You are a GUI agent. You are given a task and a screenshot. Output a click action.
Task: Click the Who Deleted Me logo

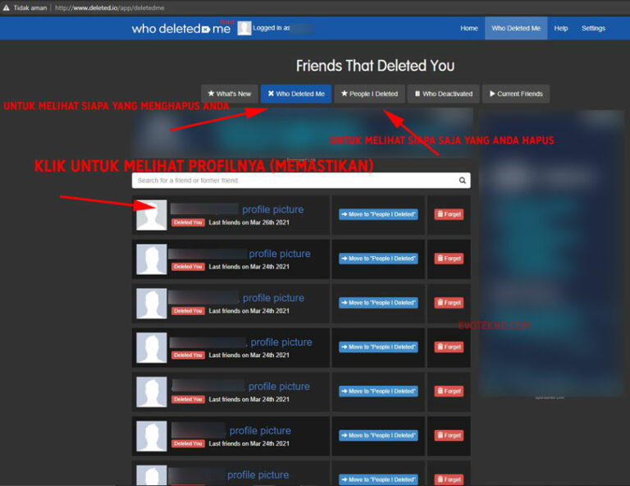coord(180,29)
